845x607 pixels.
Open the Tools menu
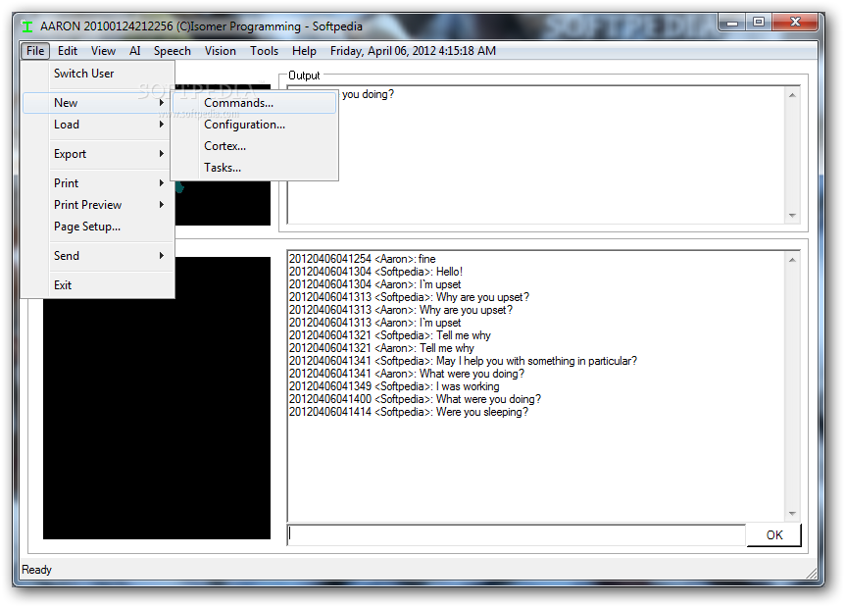[264, 51]
